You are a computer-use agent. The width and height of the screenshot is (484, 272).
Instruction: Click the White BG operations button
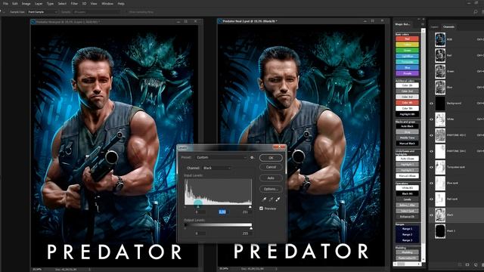(x=407, y=187)
